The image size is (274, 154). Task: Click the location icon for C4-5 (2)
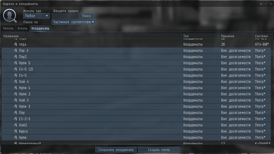pos(16,69)
